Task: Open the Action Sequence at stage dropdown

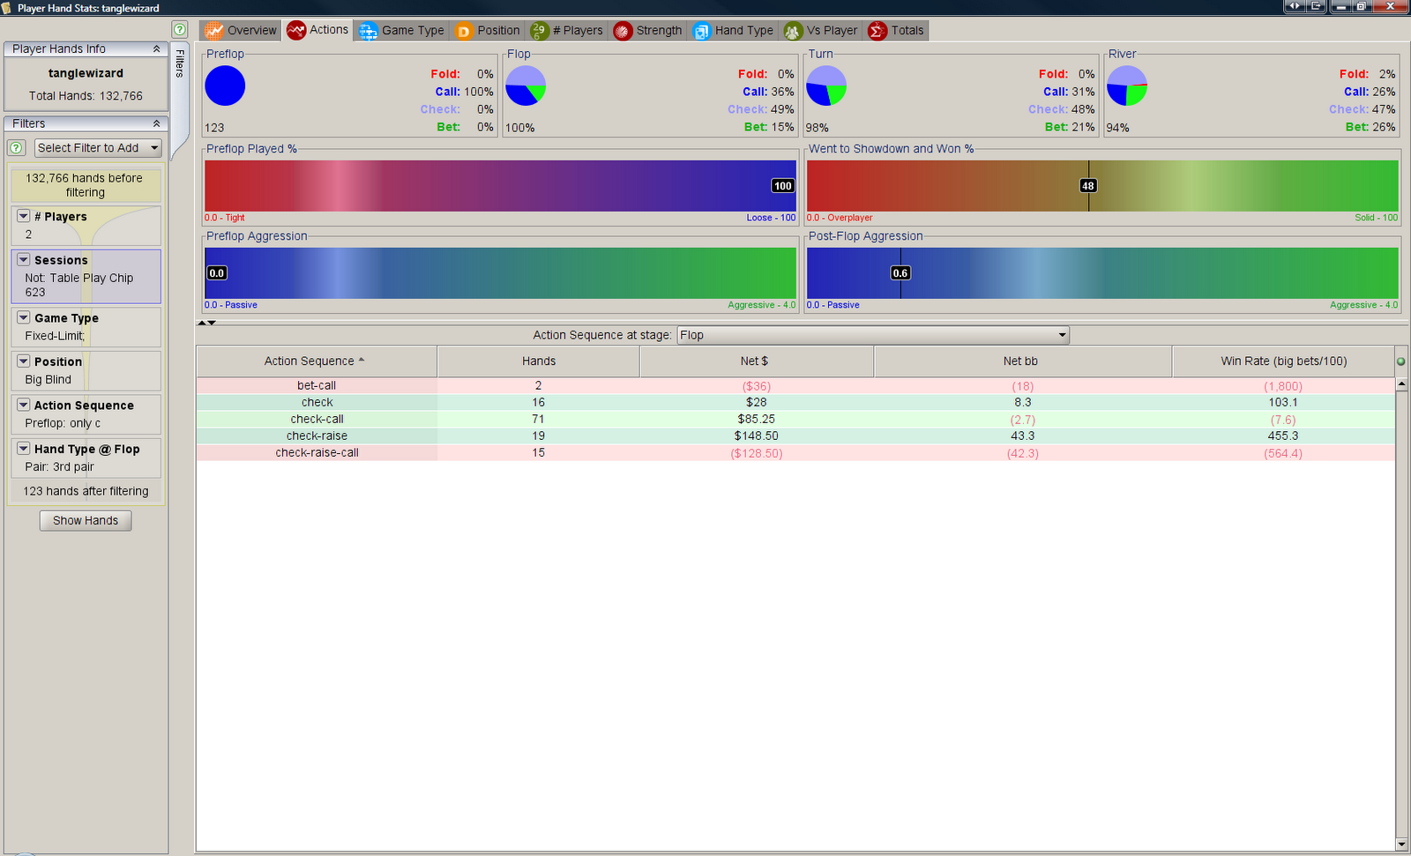Action: [873, 335]
